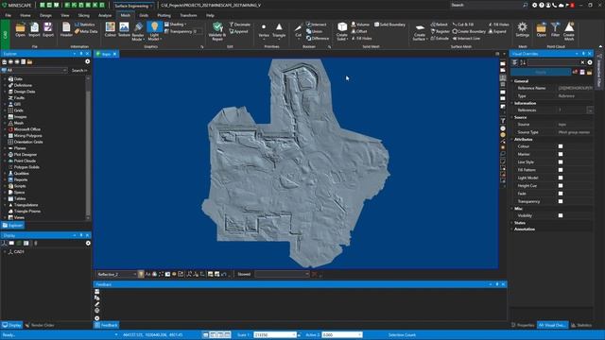Screen dimensions: 605x340
Task: Click the Extrude surface tool
Action: [440, 38]
